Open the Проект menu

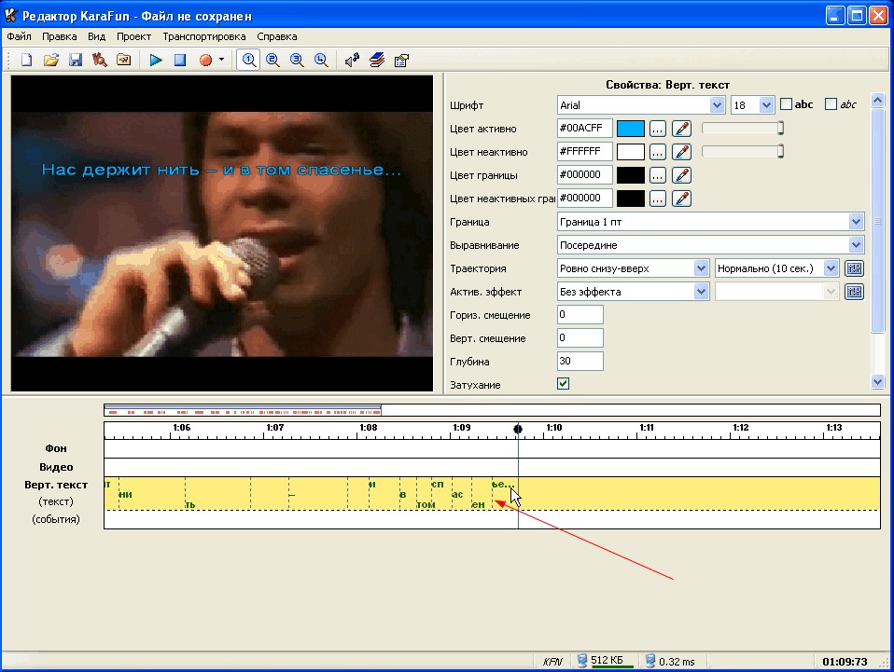coord(134,36)
